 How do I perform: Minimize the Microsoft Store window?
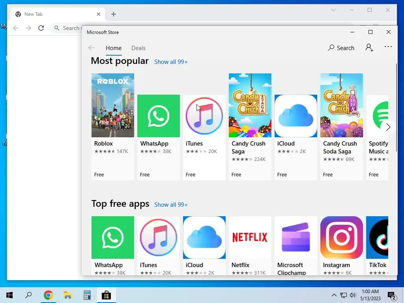click(352, 32)
